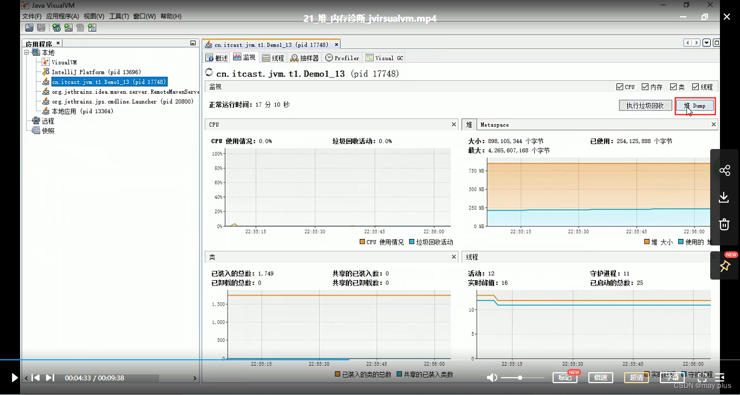740x395 pixels.
Task: Open the 视图(V) menu
Action: (94, 16)
